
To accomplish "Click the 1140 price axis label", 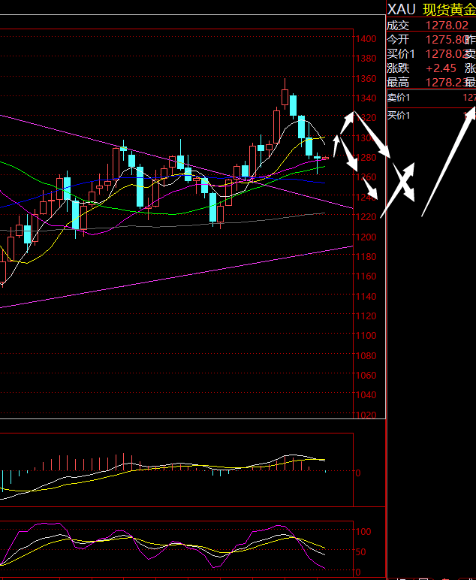I will click(x=366, y=296).
